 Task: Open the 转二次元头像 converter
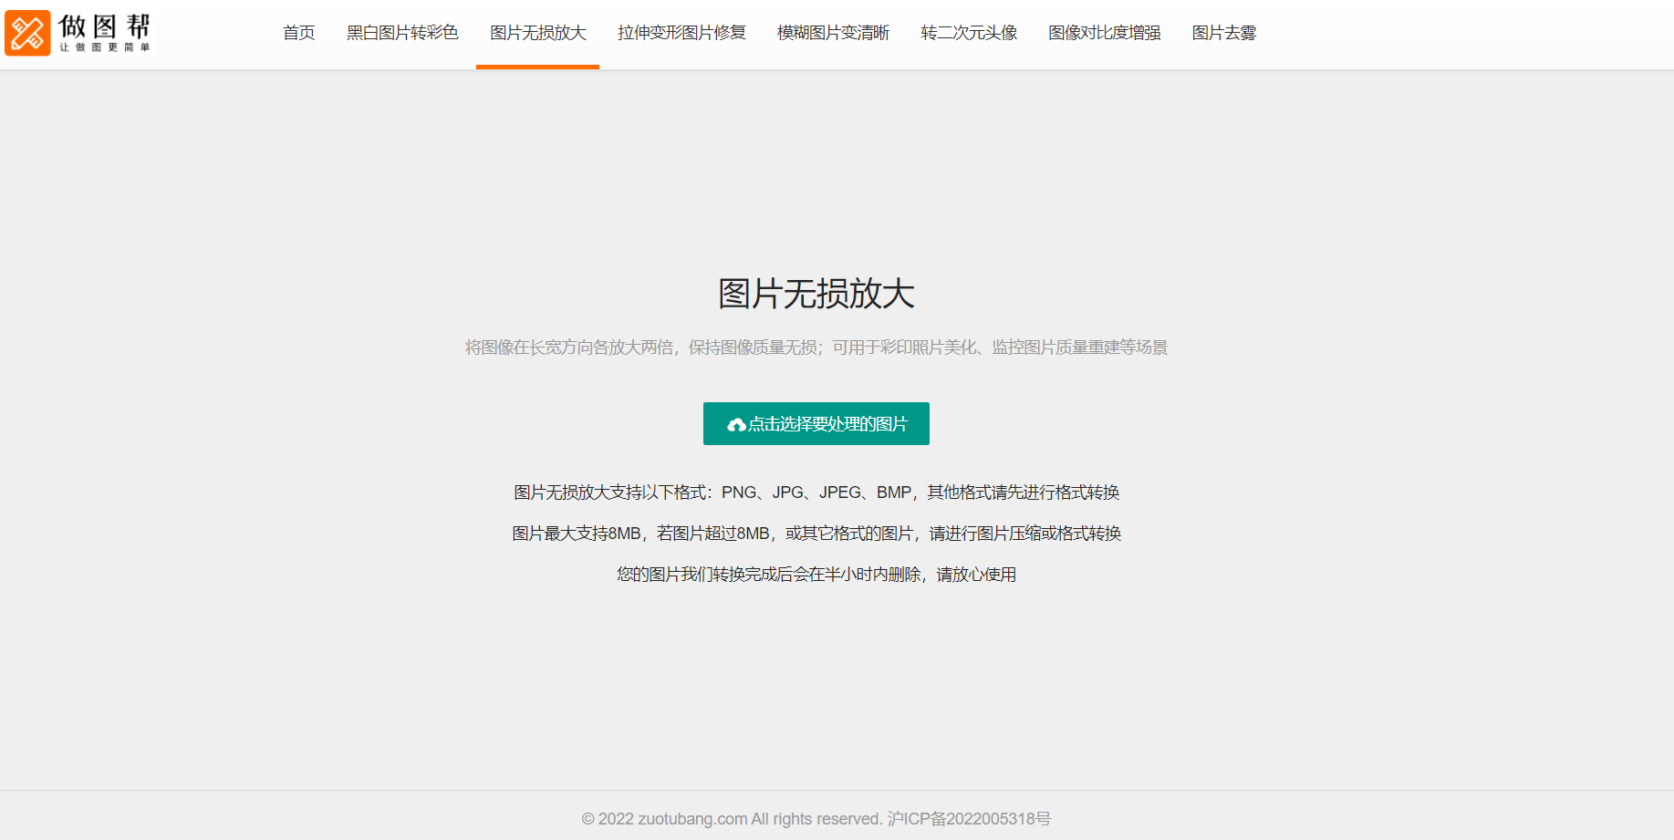pos(968,33)
